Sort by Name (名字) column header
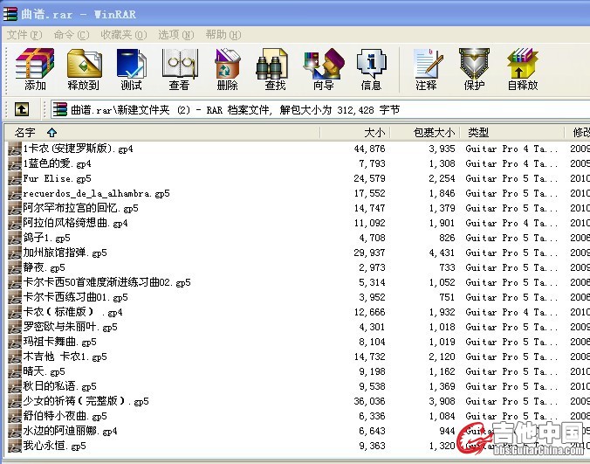 [25, 133]
